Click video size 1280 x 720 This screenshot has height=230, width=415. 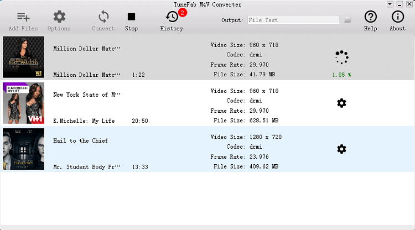(266, 137)
